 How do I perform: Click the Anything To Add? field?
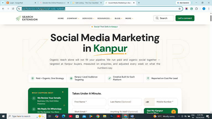coord(125,111)
